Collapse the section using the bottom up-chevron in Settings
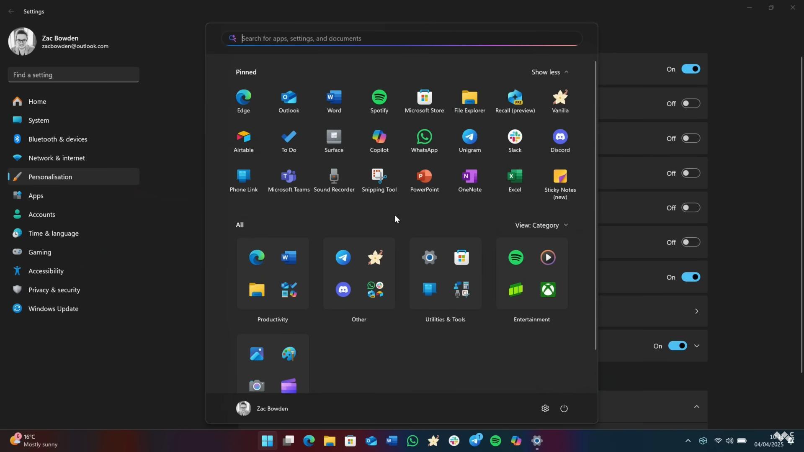Image resolution: width=804 pixels, height=452 pixels. pos(697,407)
